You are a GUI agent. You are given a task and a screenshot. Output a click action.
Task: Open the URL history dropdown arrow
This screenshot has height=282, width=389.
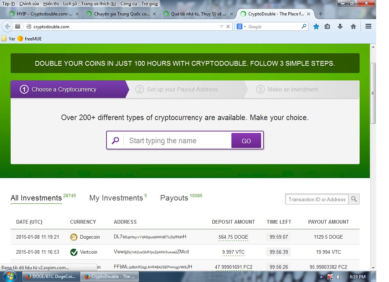click(x=221, y=26)
